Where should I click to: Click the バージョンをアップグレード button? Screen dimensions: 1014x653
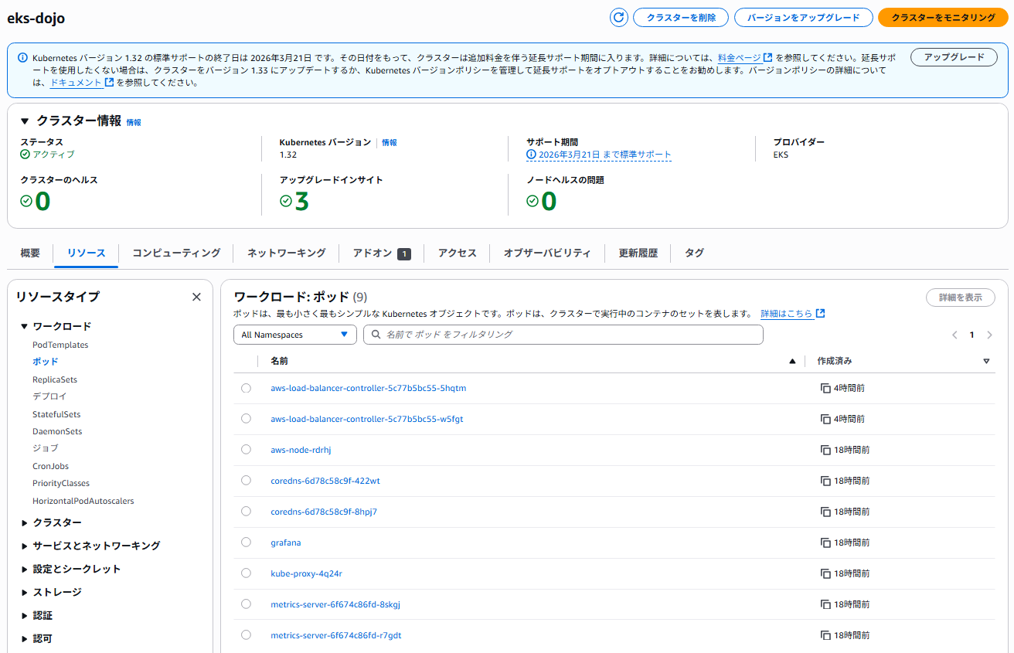pos(804,18)
